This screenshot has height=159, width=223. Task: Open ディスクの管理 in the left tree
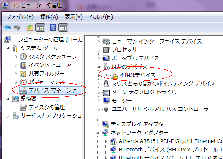pos(47,107)
